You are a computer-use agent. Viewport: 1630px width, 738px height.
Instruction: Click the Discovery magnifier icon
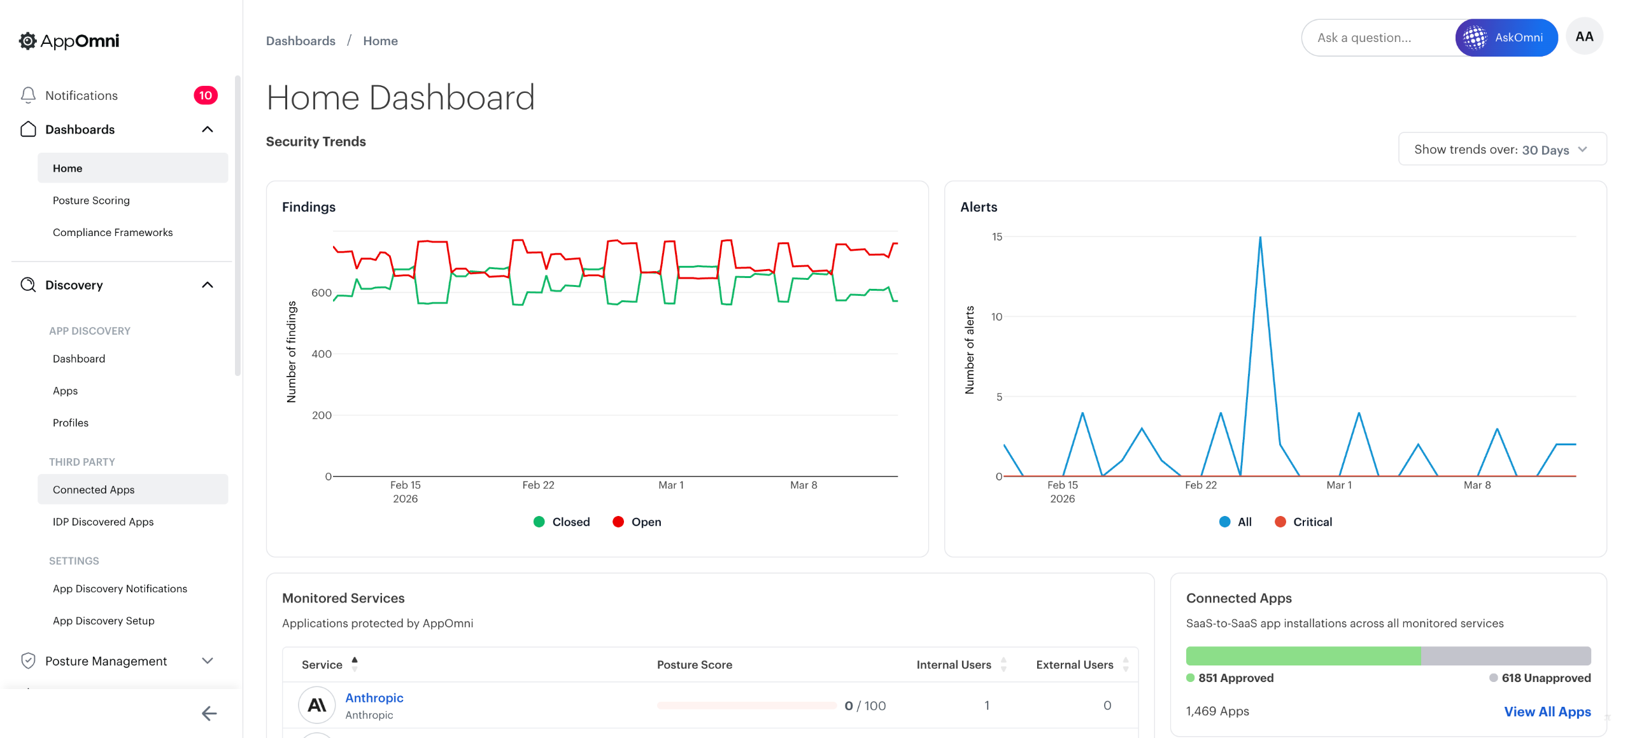(28, 284)
